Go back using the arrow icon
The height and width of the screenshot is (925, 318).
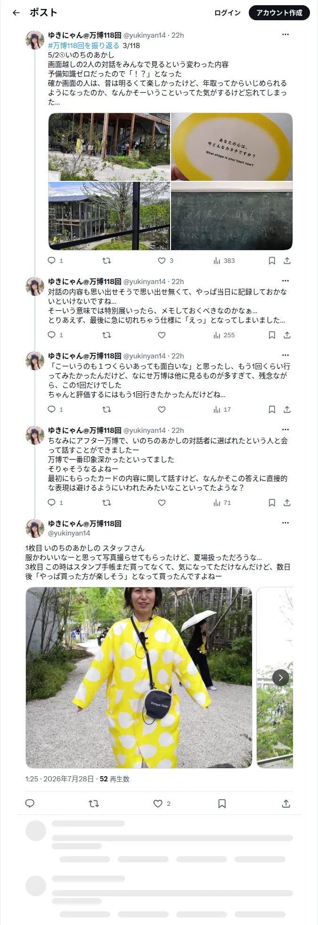[16, 13]
